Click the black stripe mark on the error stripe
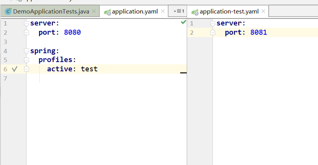 (x=183, y=72)
